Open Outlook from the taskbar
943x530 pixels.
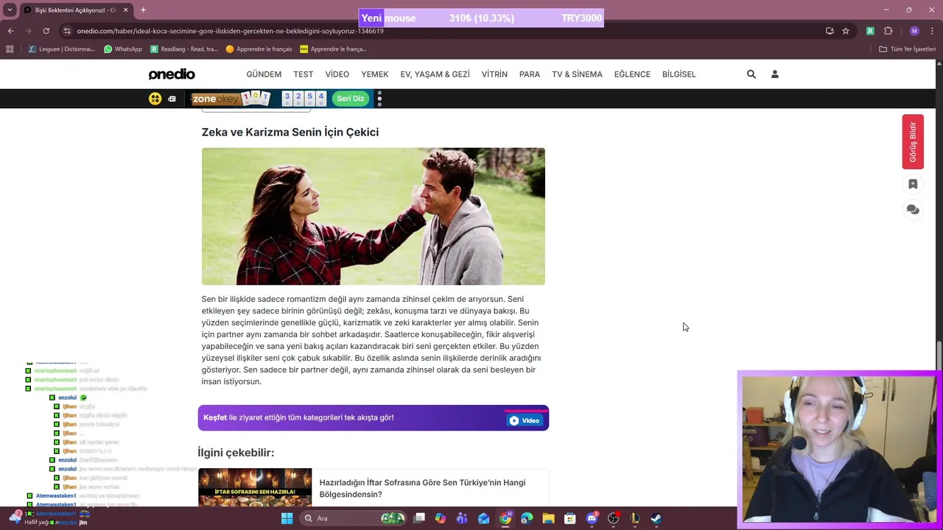pos(483,518)
